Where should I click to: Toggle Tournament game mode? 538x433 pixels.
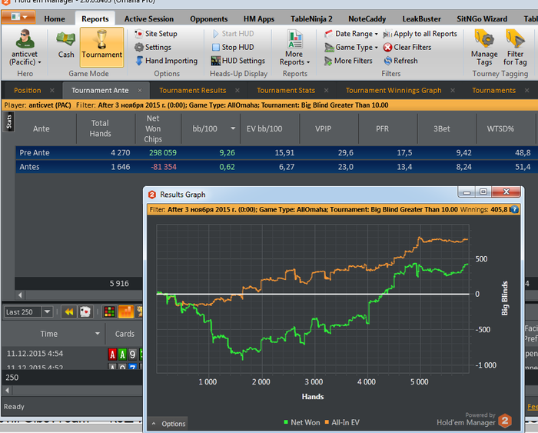tap(102, 47)
